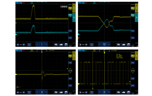This screenshot has width=152, height=96.
Task: Tap the trigger Level knob on 50 ms scope
Action: click(x=133, y=70)
